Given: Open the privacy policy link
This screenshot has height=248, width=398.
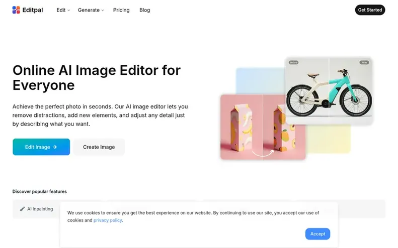Looking at the screenshot, I should (x=108, y=220).
